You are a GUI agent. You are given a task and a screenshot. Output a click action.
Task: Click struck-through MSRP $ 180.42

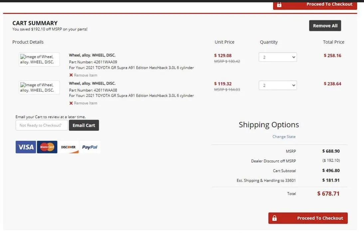coord(227,61)
